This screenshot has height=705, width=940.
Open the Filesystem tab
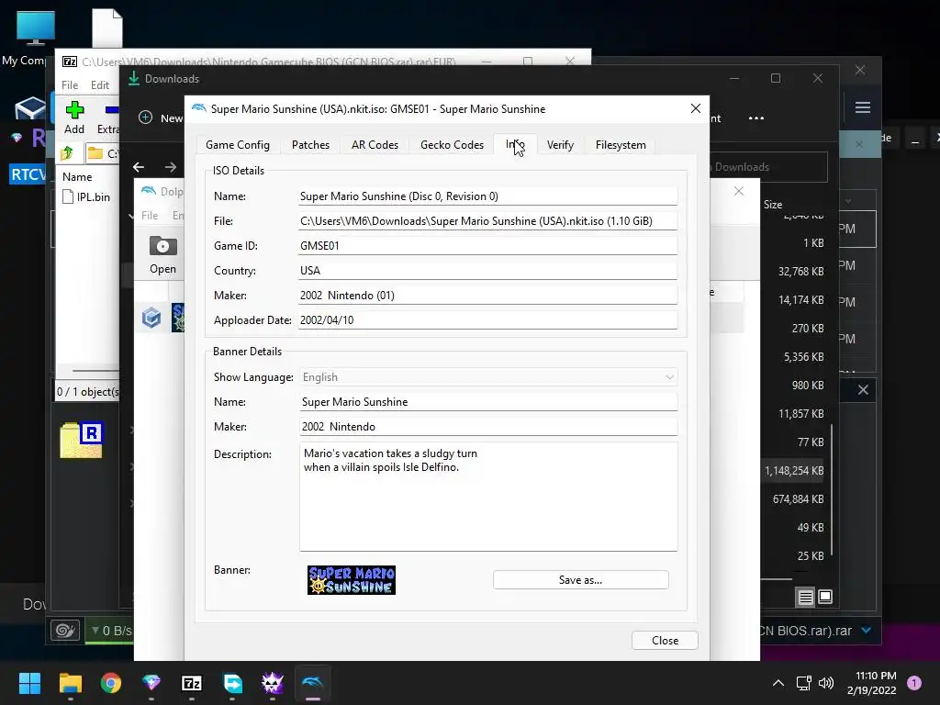(621, 144)
